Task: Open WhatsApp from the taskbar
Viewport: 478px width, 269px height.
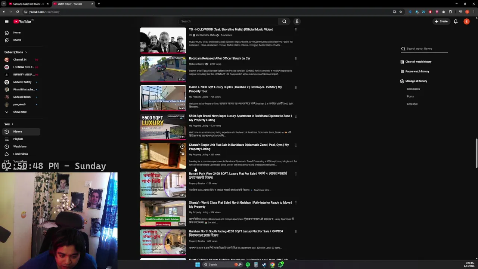Action: tap(280, 265)
